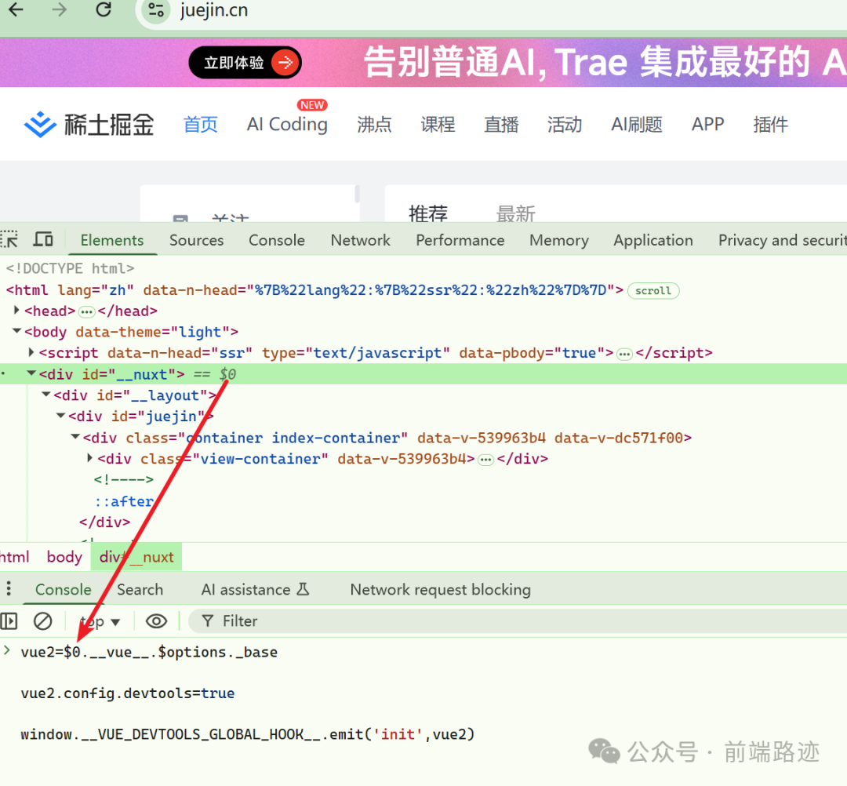This screenshot has width=847, height=786.
Task: Select the <!DOCTYPE html> row
Action: point(70,268)
